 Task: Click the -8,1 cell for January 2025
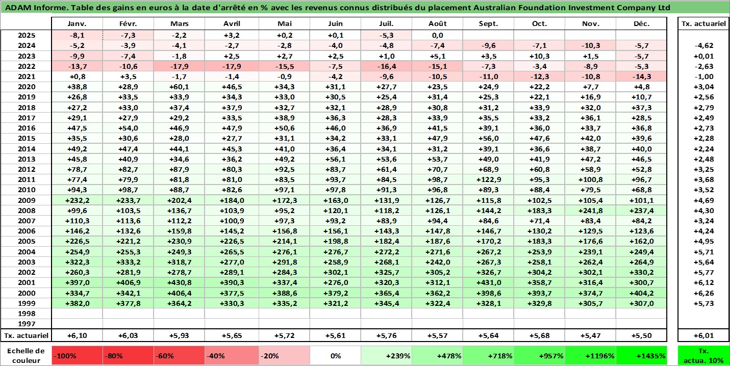pyautogui.click(x=78, y=35)
